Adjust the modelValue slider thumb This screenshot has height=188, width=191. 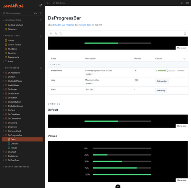tap(167, 71)
